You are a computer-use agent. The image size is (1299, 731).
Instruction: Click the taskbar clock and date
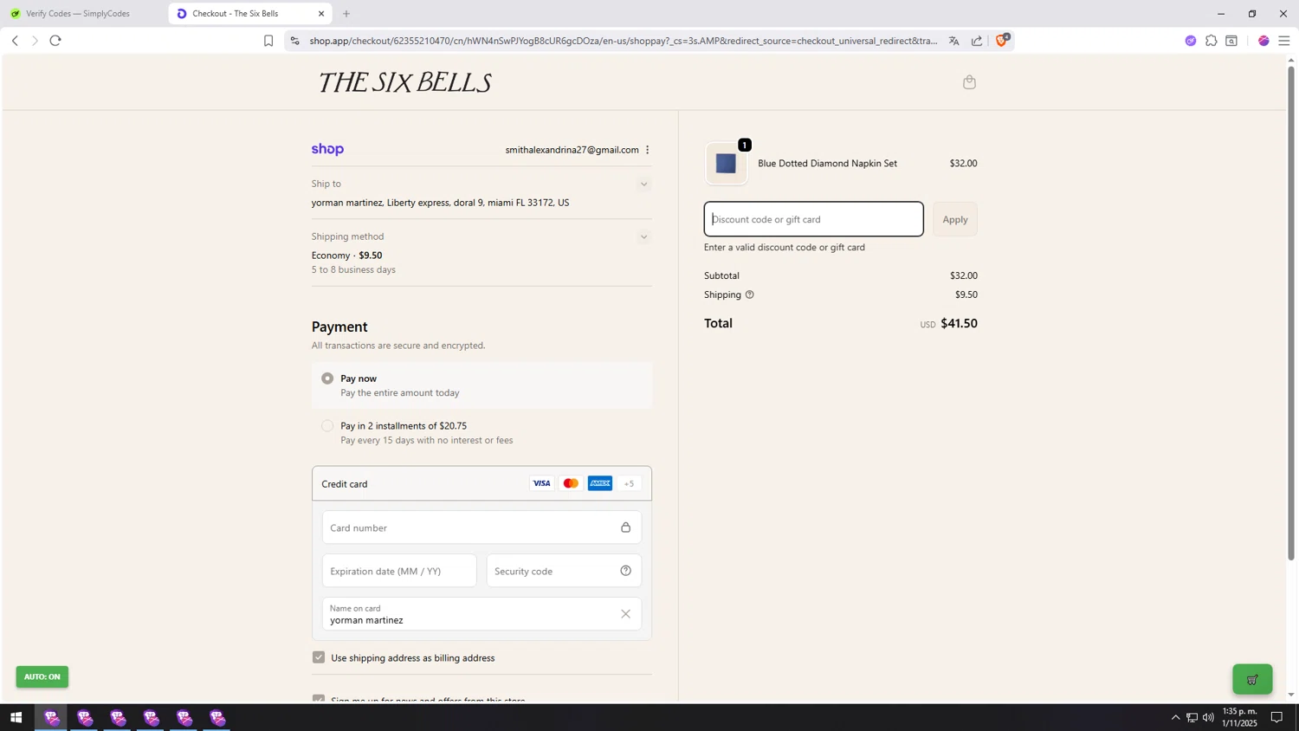pos(1239,717)
